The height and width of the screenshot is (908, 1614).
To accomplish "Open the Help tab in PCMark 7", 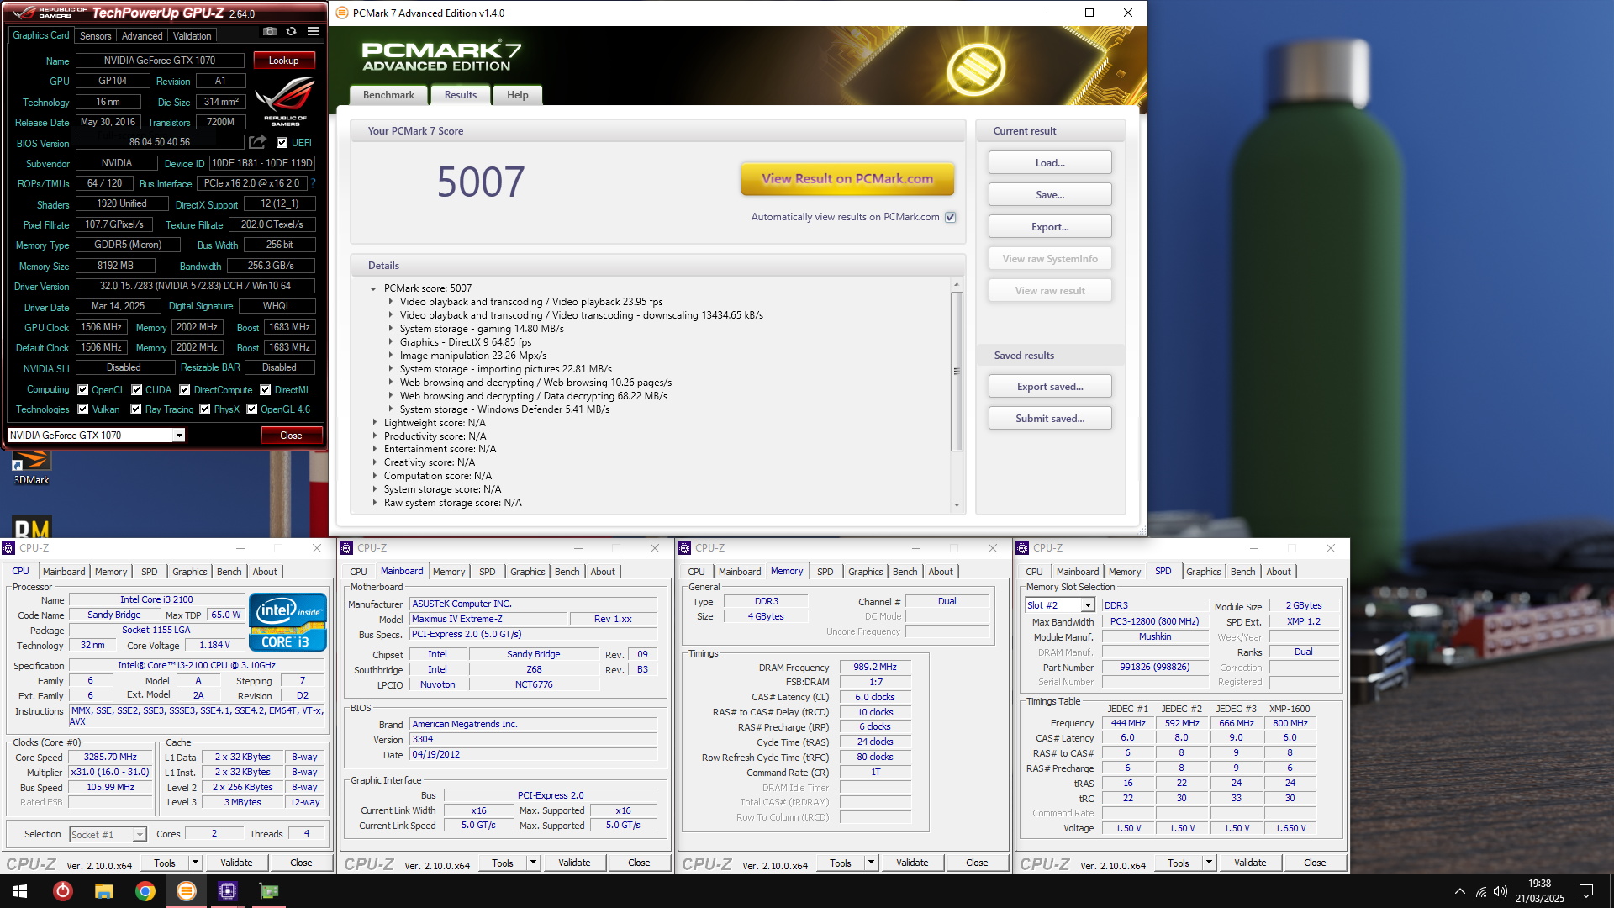I will (518, 95).
